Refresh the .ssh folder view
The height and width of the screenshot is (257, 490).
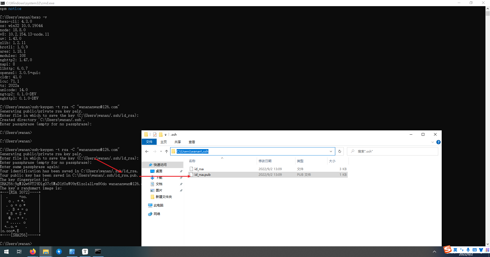point(340,151)
